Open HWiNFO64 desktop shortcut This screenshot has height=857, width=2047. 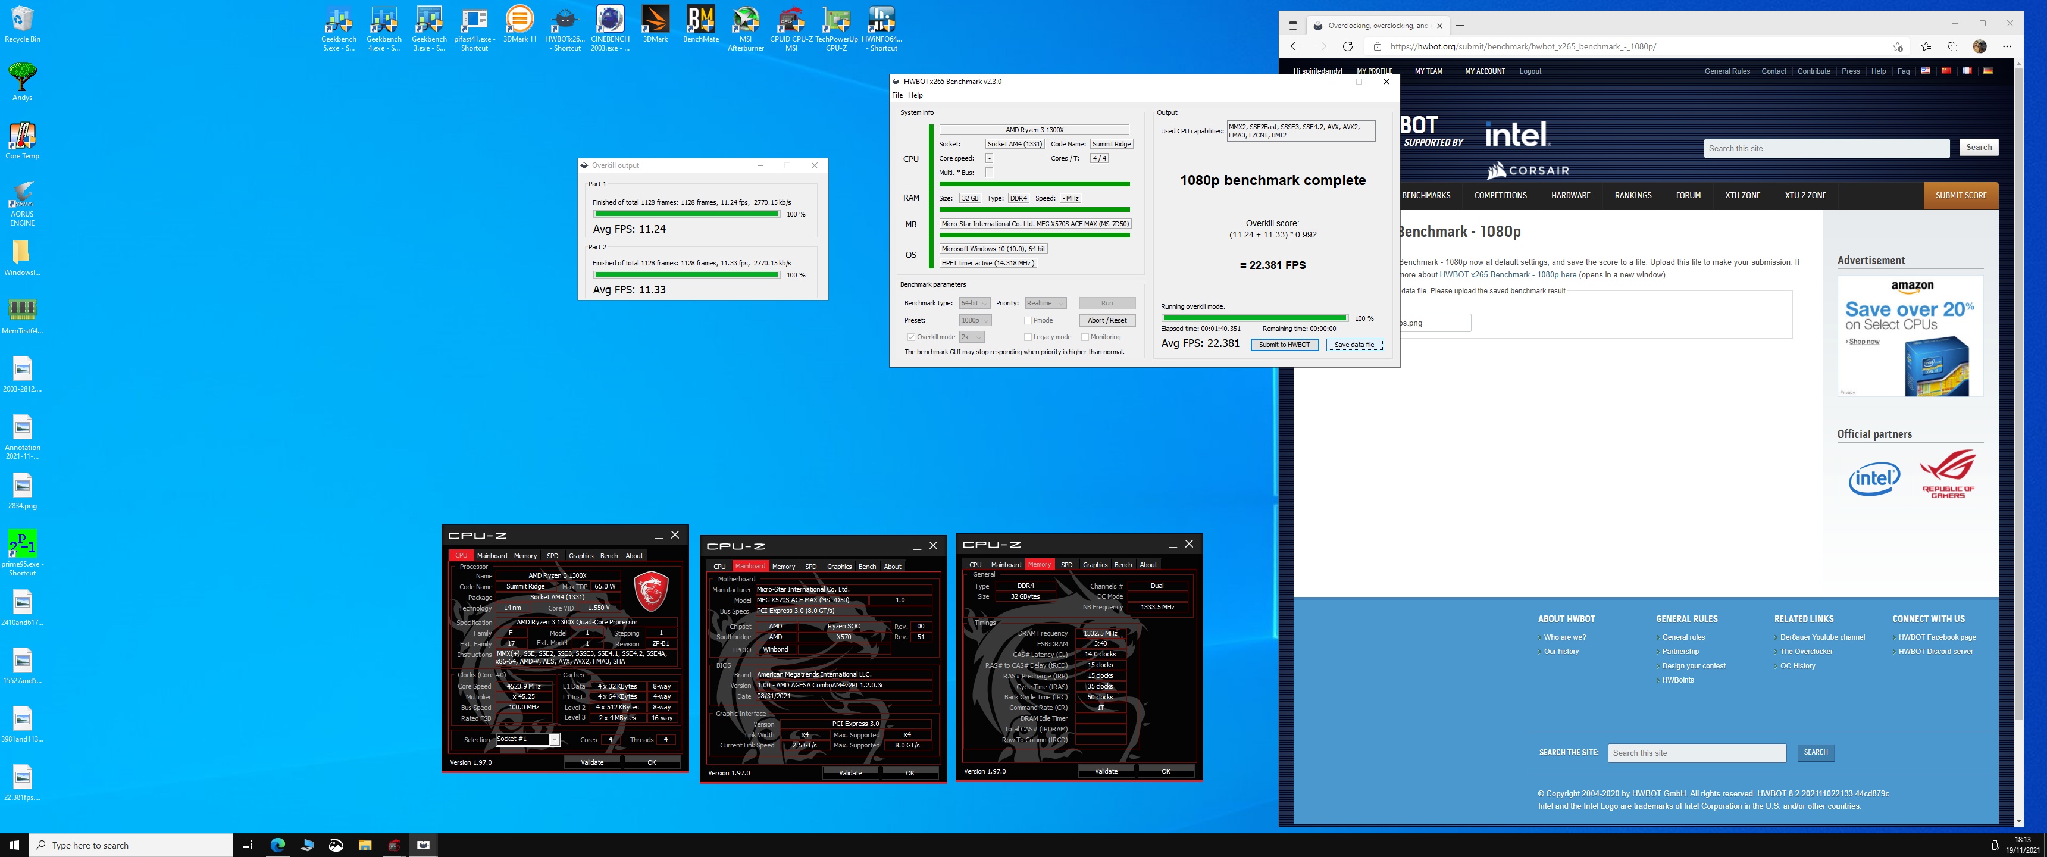tap(881, 29)
